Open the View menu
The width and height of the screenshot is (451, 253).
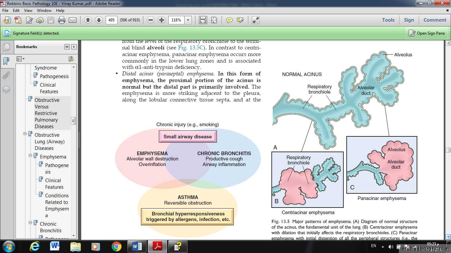pyautogui.click(x=28, y=11)
